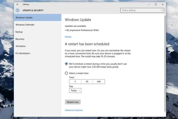Expand the Day dropdown showing Today
This screenshot has width=178, height=119.
75,91
